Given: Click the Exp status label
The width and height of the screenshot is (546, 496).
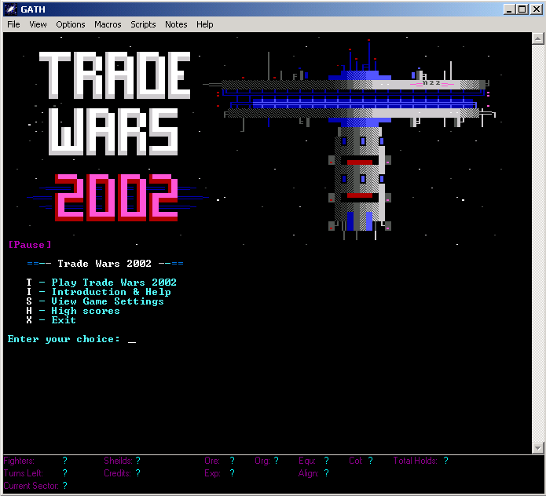Looking at the screenshot, I should [212, 473].
